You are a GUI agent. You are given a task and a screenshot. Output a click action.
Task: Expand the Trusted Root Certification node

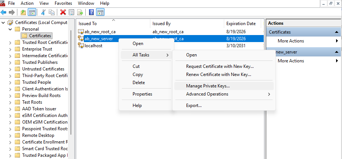tap(10, 42)
